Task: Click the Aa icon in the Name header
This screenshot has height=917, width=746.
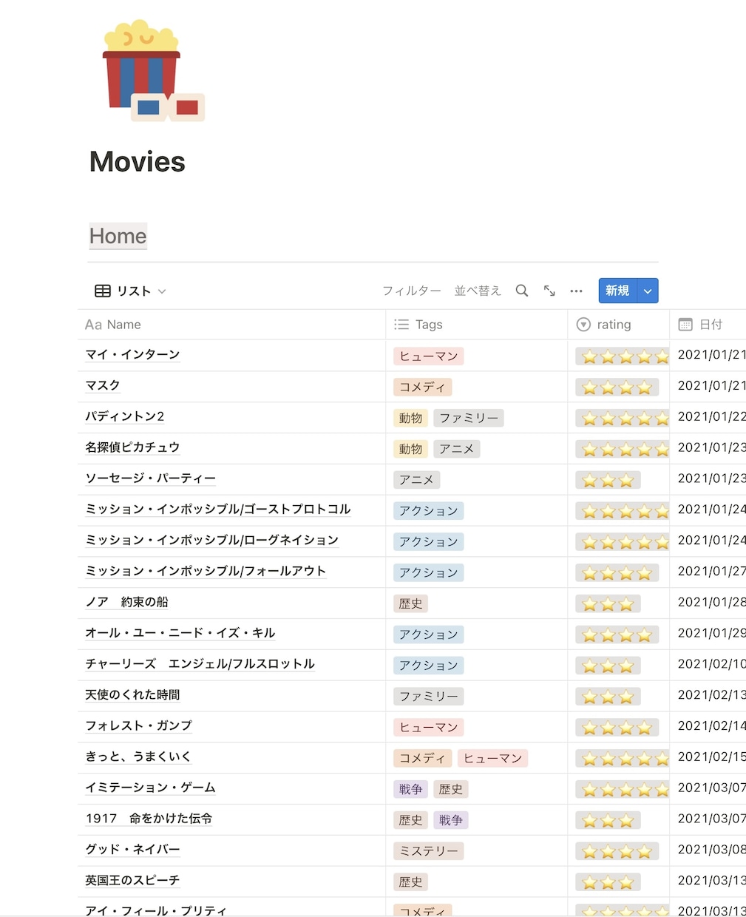Action: coord(93,324)
